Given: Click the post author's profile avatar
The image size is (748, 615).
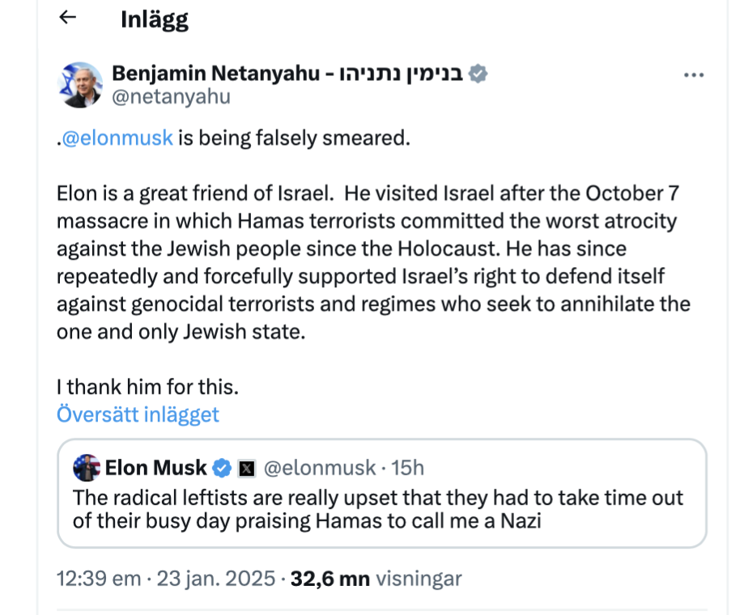Looking at the screenshot, I should 81,84.
